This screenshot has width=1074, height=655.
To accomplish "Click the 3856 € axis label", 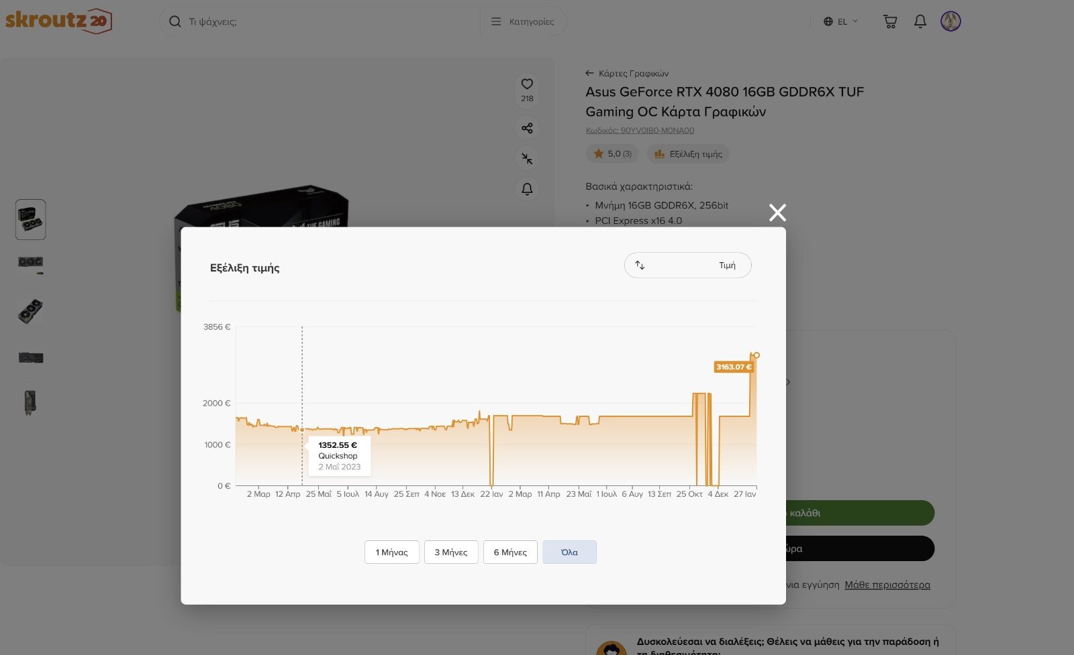I will [x=217, y=327].
